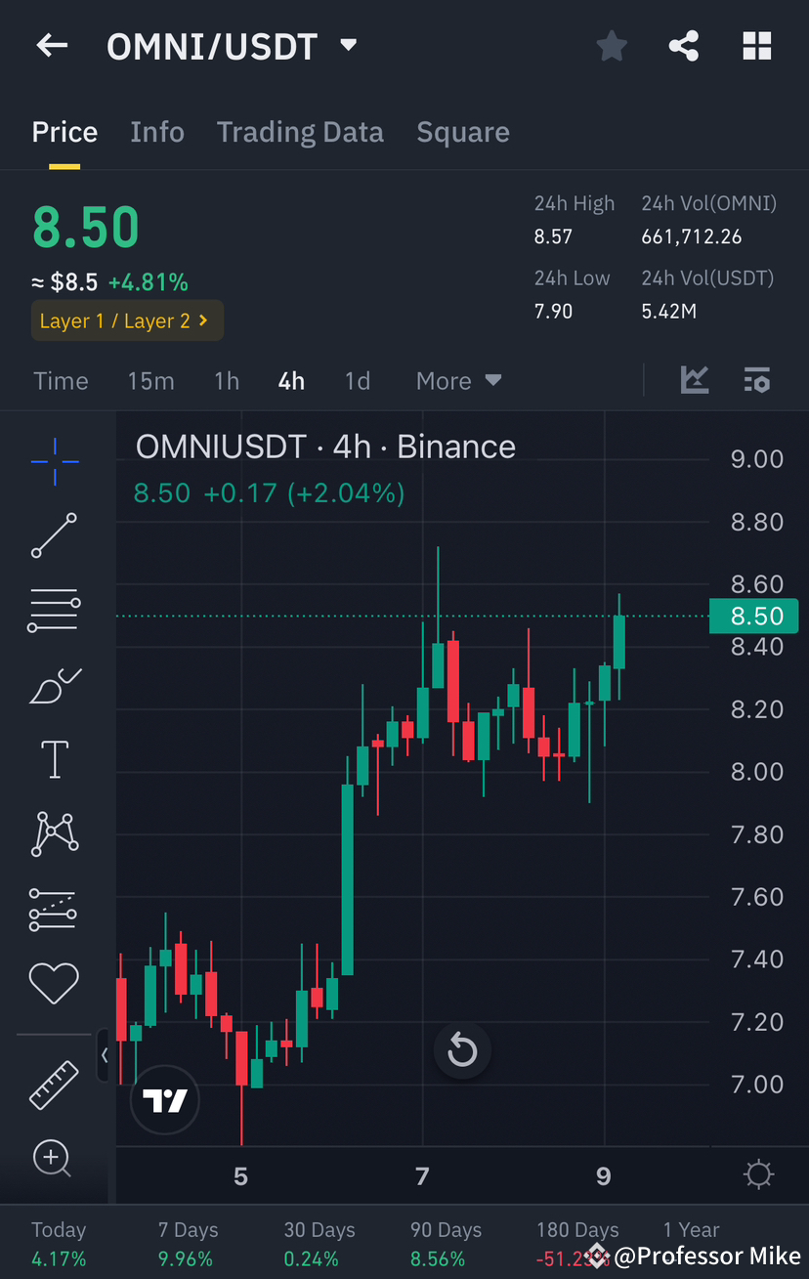Open favorite drawing tools via heart icon

coord(54,983)
